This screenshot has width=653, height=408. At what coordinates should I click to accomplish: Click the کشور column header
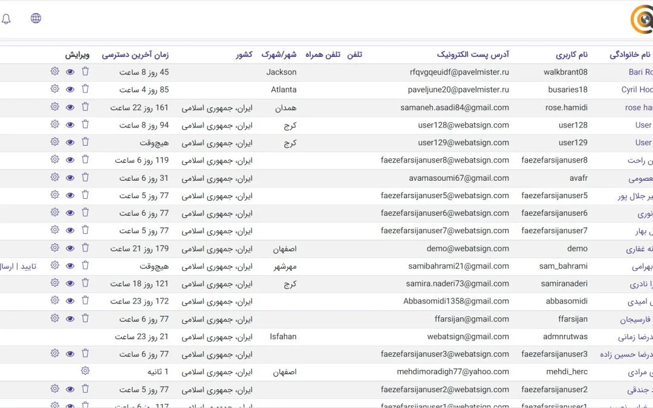(244, 55)
